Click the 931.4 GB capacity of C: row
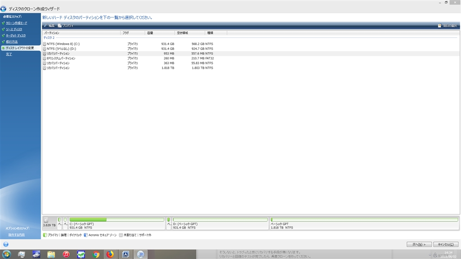This screenshot has width=461, height=259. coord(167,44)
